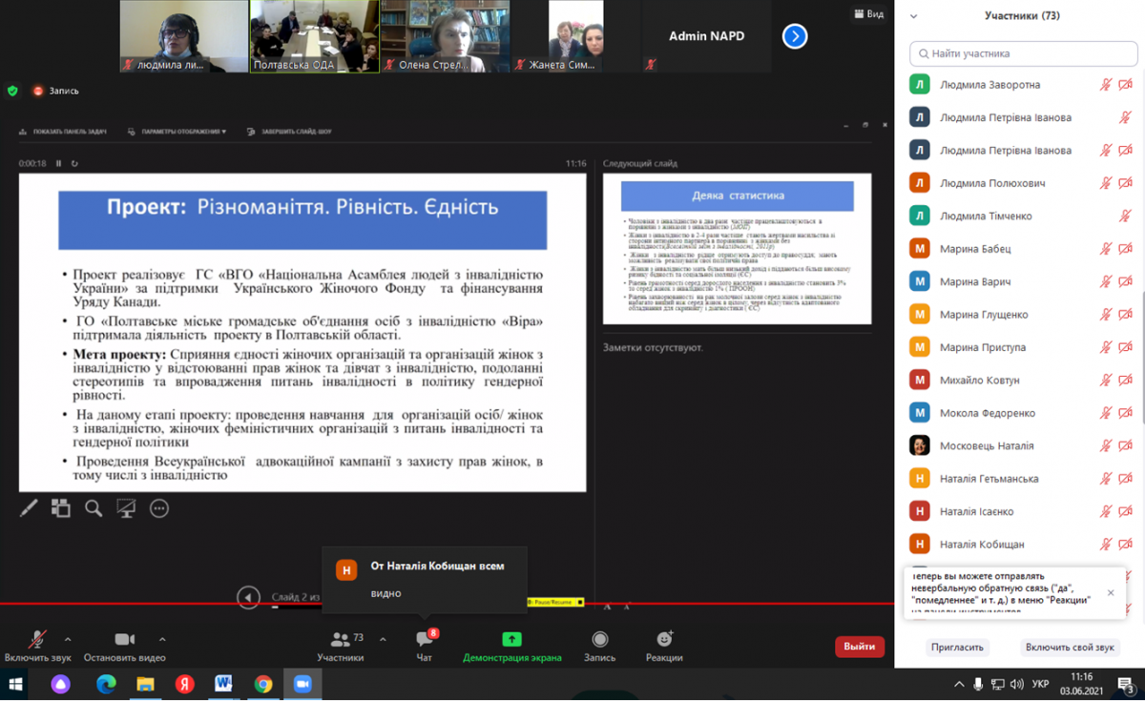Expand video options arrow beside camera
Image resolution: width=1145 pixels, height=701 pixels.
click(x=162, y=639)
